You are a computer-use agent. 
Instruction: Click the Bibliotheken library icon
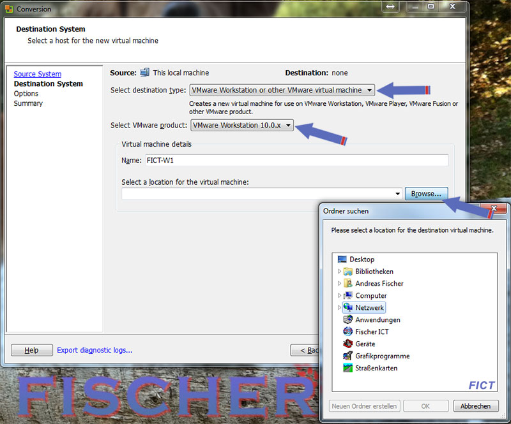348,272
